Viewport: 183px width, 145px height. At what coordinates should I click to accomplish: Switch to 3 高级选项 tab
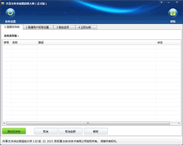(x=64, y=27)
